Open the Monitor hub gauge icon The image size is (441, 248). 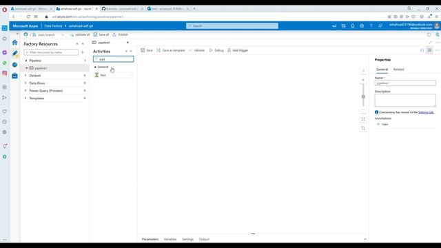14,65
